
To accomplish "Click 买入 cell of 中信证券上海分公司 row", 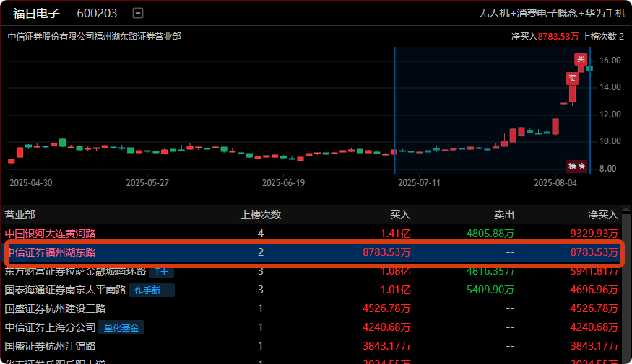I will (x=386, y=327).
